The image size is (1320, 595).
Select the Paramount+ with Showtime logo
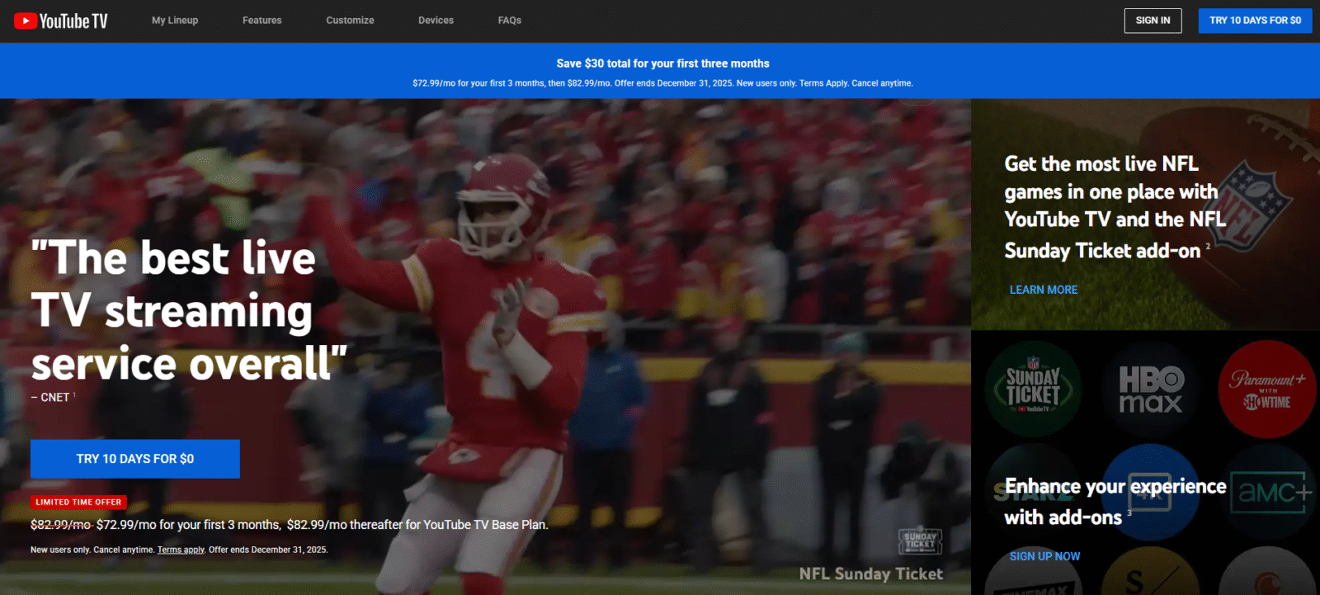1267,389
